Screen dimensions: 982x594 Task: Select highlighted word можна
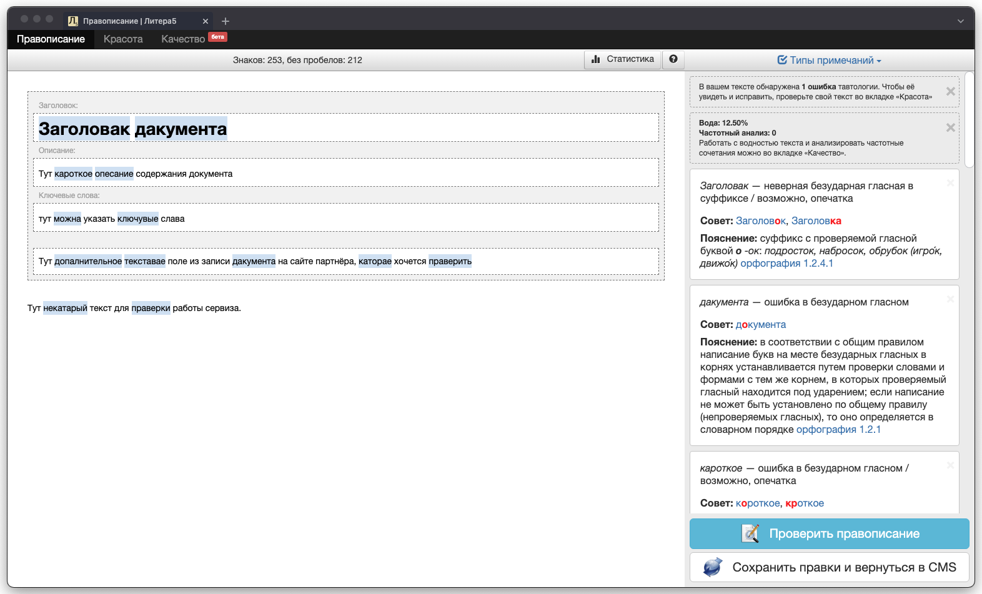(x=67, y=219)
